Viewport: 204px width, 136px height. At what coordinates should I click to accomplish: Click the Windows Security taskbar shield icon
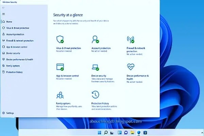point(139,133)
